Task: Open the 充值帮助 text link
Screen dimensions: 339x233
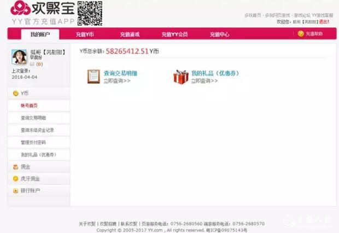Action: click(314, 34)
